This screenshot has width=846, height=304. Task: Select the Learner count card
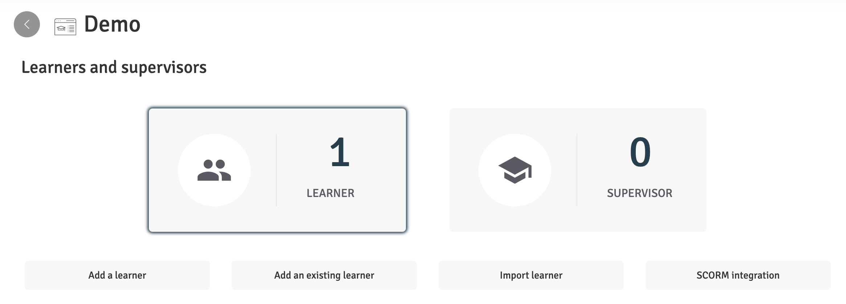pos(277,170)
